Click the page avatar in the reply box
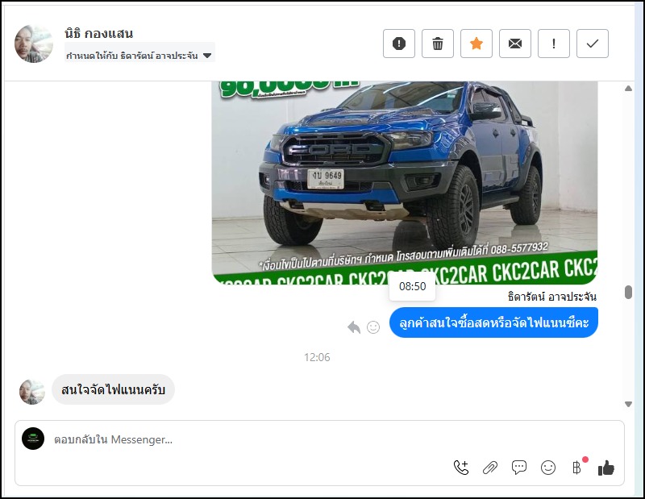The width and height of the screenshot is (645, 499). click(x=33, y=439)
